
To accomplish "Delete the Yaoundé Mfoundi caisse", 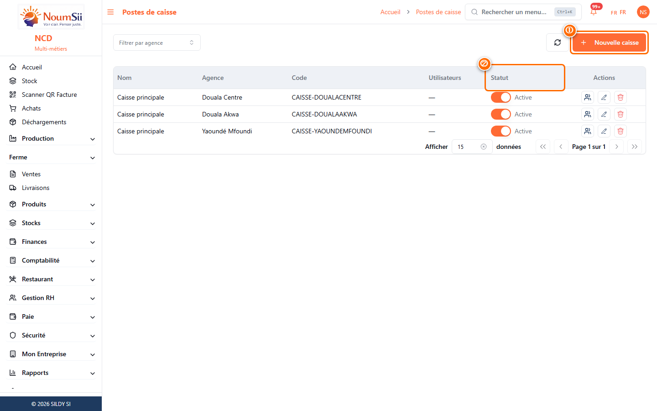I will click(x=620, y=131).
